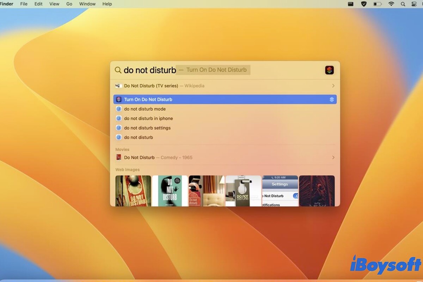Click the "Turn On Do Not Disturb" autocomplete hint
Screen dimensions: 423x282
click(x=216, y=70)
